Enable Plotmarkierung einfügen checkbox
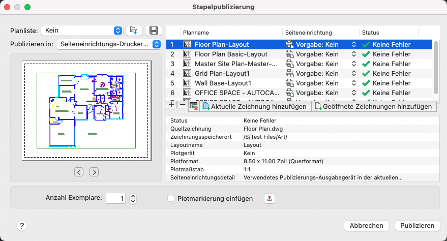 click(171, 198)
